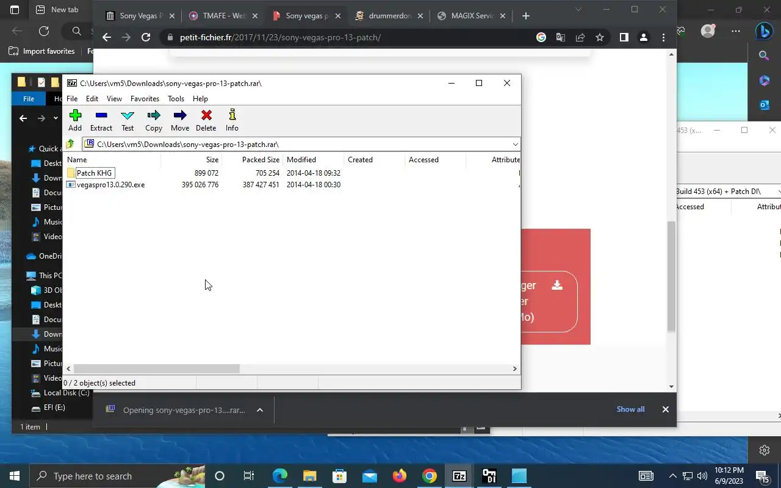Image resolution: width=781 pixels, height=488 pixels.
Task: Open the File menu in 7-Zip
Action: tap(72, 98)
